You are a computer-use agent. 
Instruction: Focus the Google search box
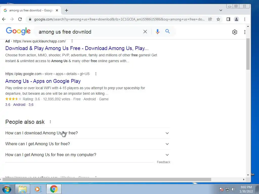(89, 32)
